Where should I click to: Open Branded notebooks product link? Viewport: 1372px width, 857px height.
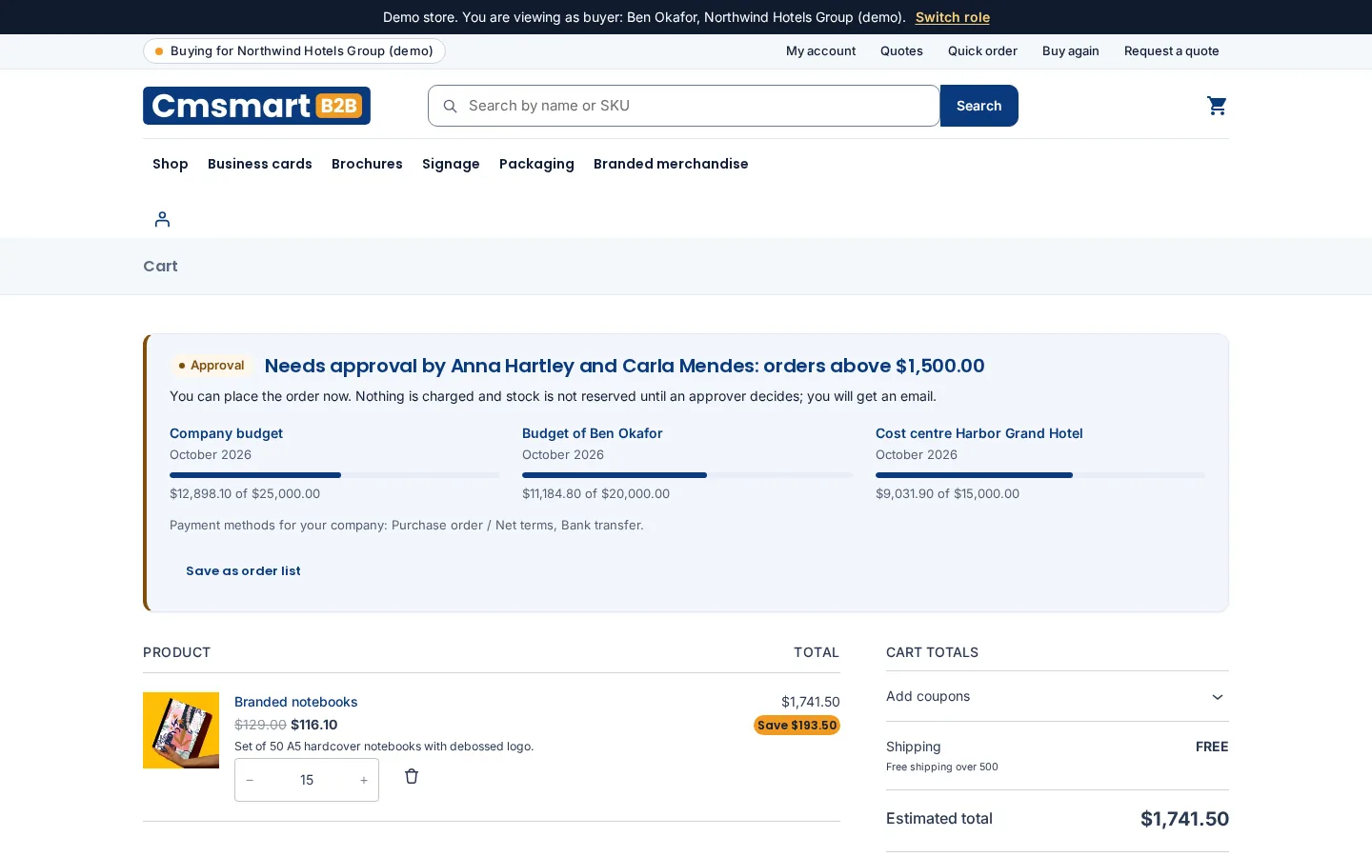coord(295,702)
